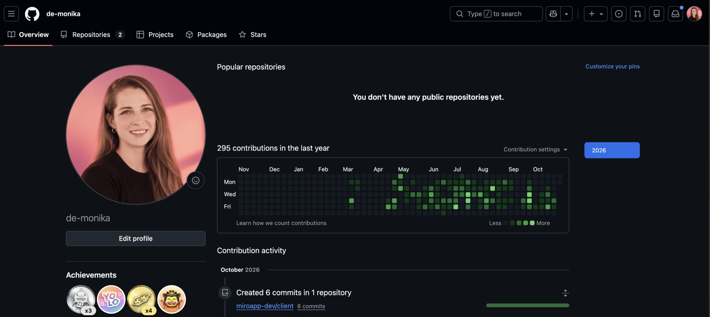Click the Edit profile button
The image size is (710, 317).
pos(136,238)
